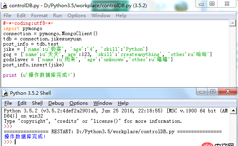Click the print statement line in editor

[39, 75]
